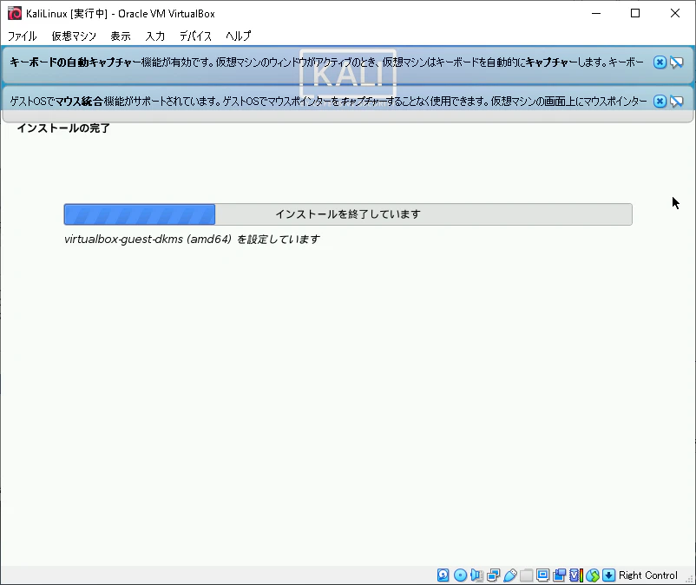Click the audio status icon
Viewport: 696px width, 585px height.
coord(476,575)
